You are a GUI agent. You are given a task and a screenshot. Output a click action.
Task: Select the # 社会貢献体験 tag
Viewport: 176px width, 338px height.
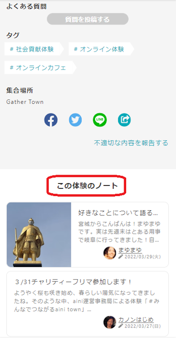tap(34, 49)
